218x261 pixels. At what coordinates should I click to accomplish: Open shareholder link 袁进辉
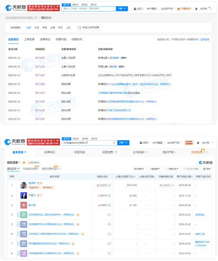point(32,183)
